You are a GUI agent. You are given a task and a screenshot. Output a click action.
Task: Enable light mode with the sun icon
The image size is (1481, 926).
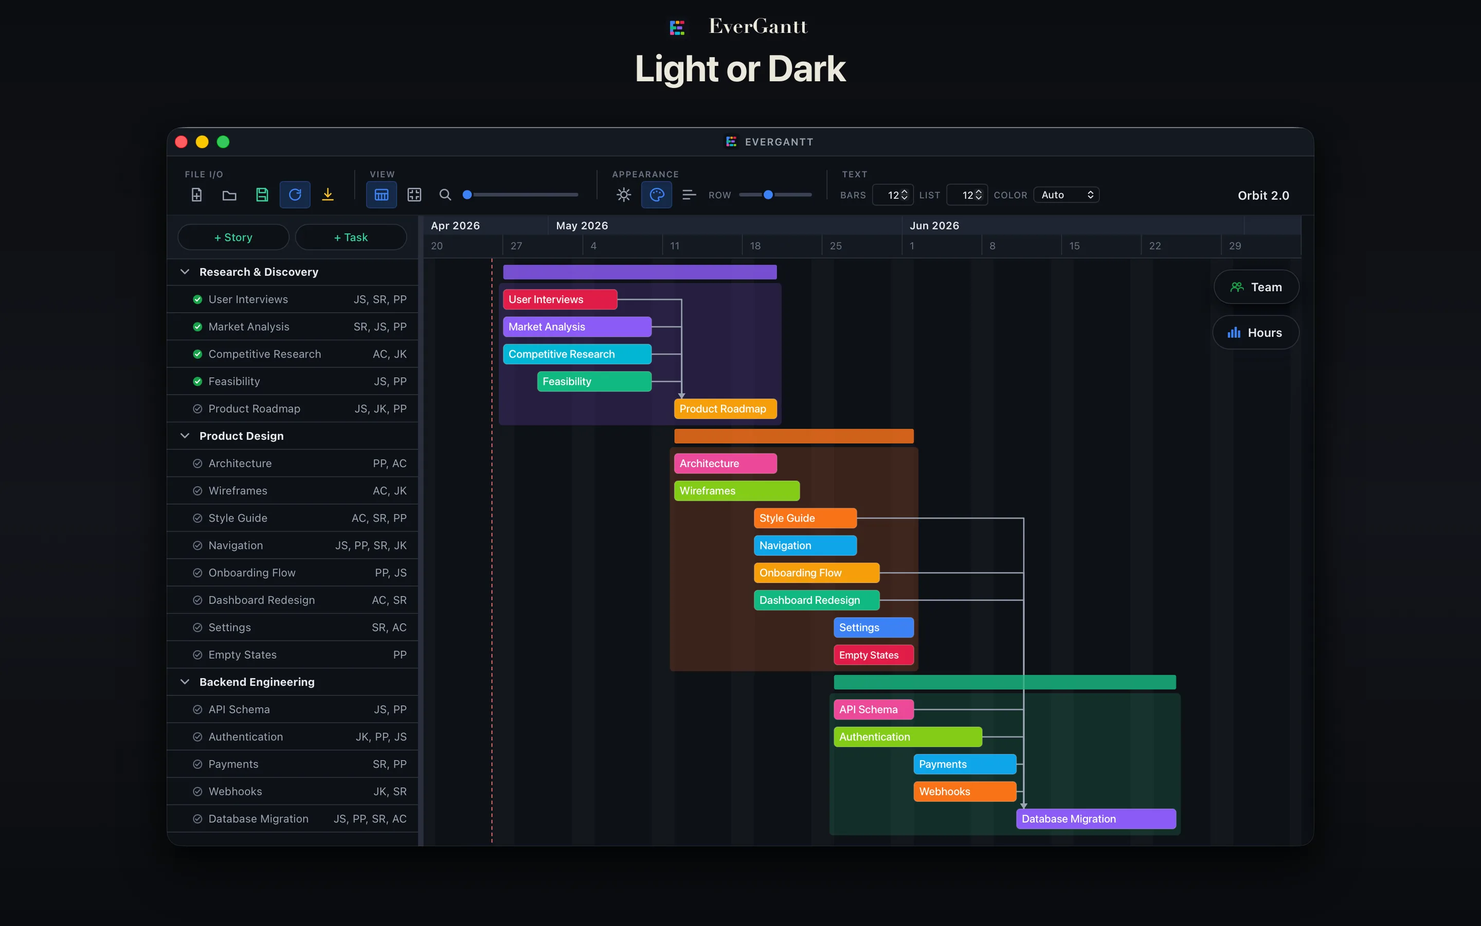pyautogui.click(x=623, y=194)
